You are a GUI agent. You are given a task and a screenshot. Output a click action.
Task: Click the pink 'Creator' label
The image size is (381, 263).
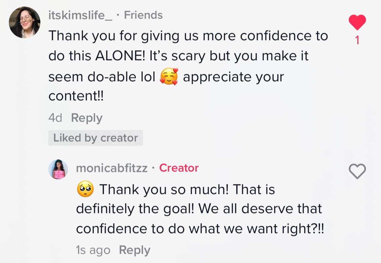coord(179,168)
